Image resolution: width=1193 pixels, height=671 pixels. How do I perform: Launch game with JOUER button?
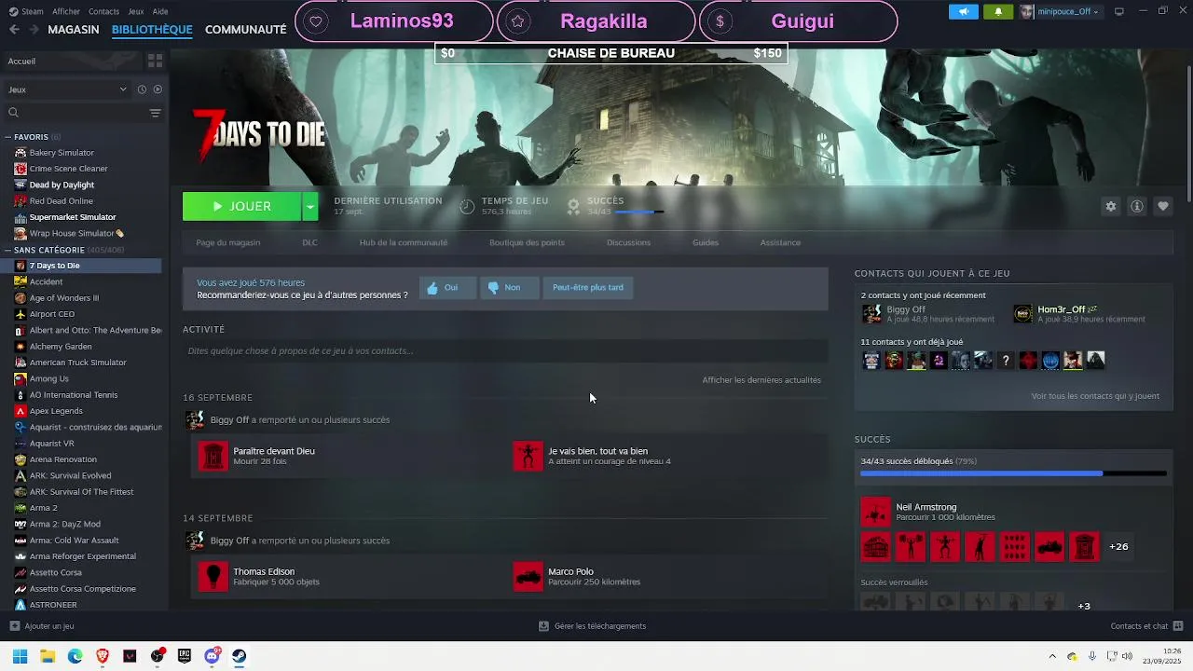point(241,207)
